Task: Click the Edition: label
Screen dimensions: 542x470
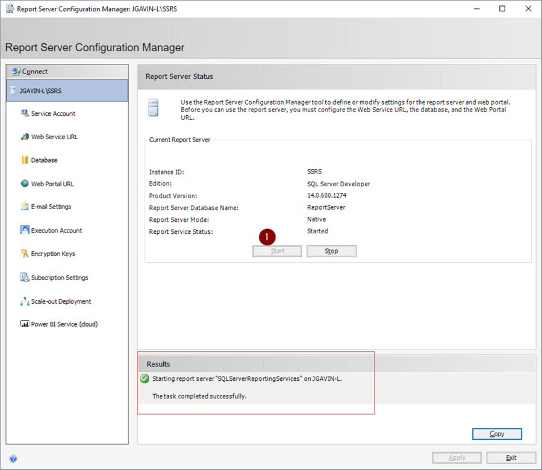Action: [160, 183]
